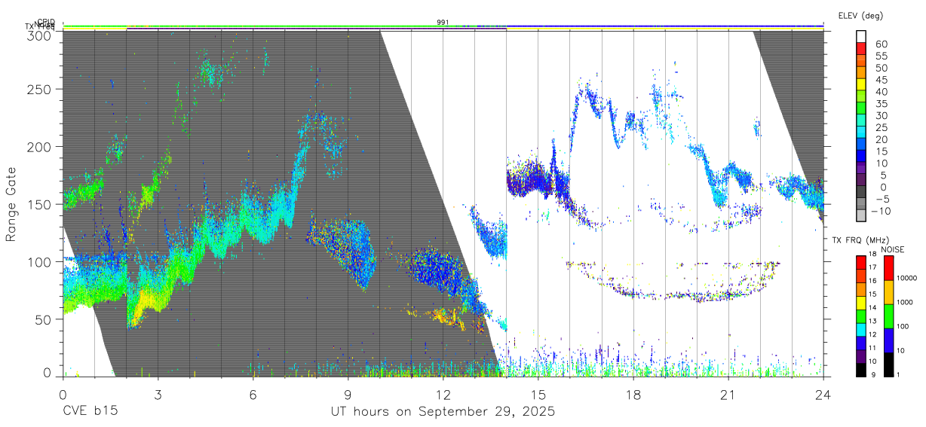Click x-axis tick label '3'
Screen dimensions: 926x427
158,395
